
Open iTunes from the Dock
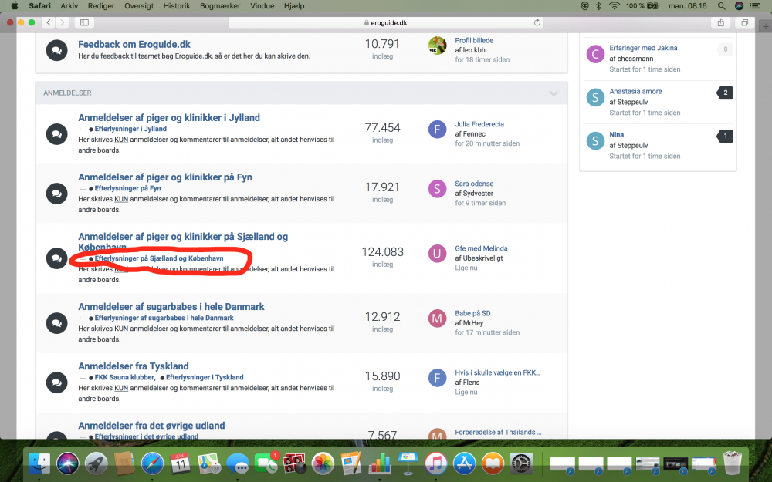click(435, 463)
